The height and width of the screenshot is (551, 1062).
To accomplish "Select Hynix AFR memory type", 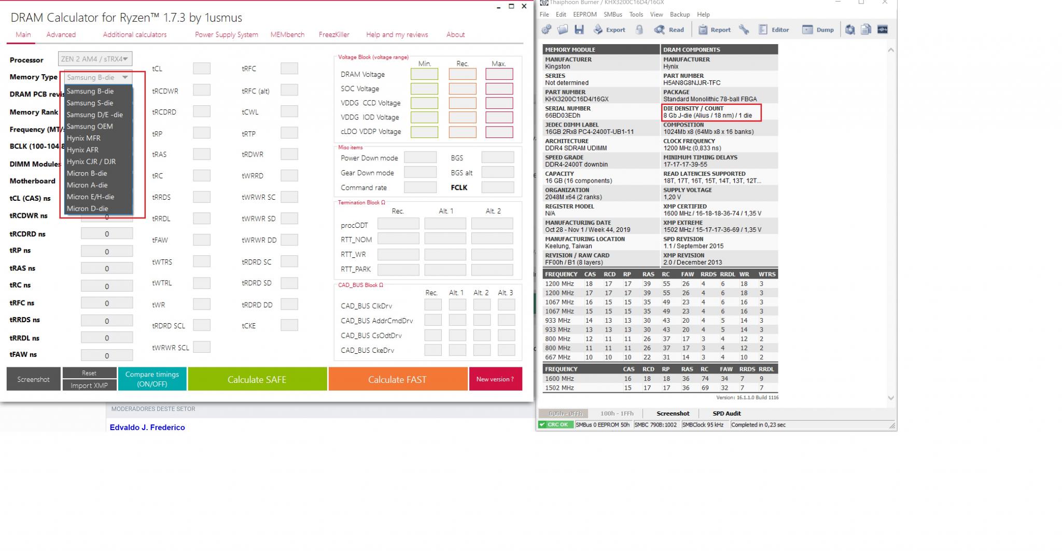I will [99, 149].
